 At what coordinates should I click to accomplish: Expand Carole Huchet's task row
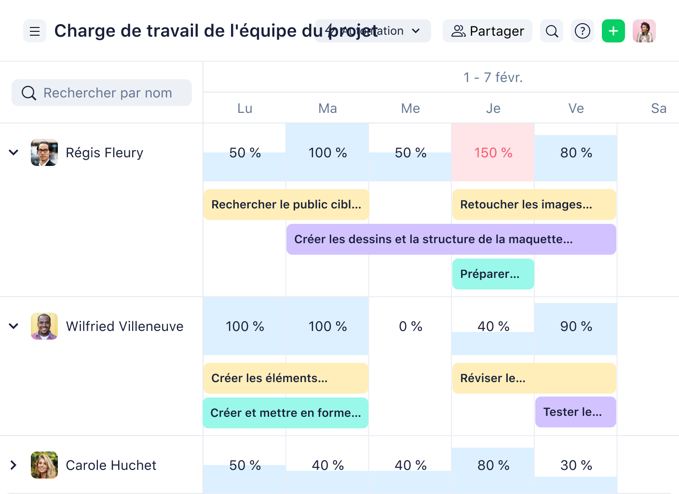pyautogui.click(x=14, y=465)
